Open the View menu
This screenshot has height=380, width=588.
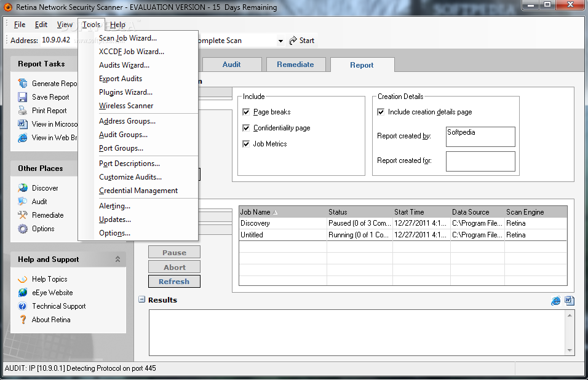(x=65, y=25)
